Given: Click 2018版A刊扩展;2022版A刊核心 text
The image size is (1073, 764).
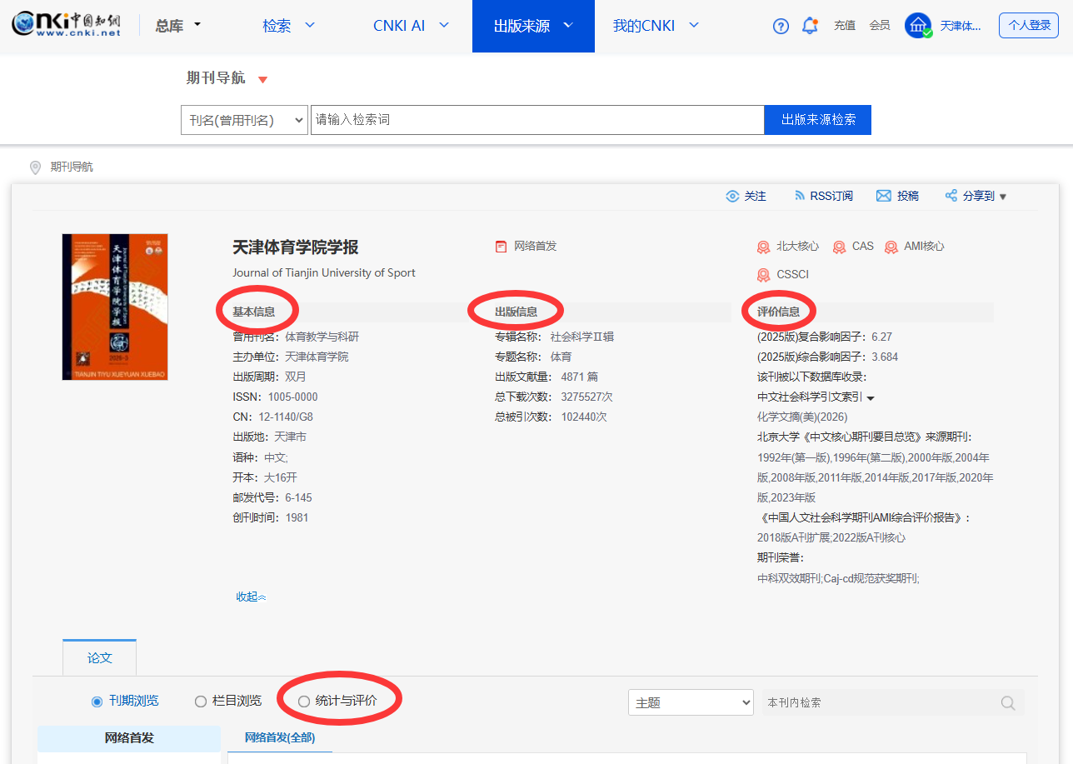Looking at the screenshot, I should click(831, 538).
